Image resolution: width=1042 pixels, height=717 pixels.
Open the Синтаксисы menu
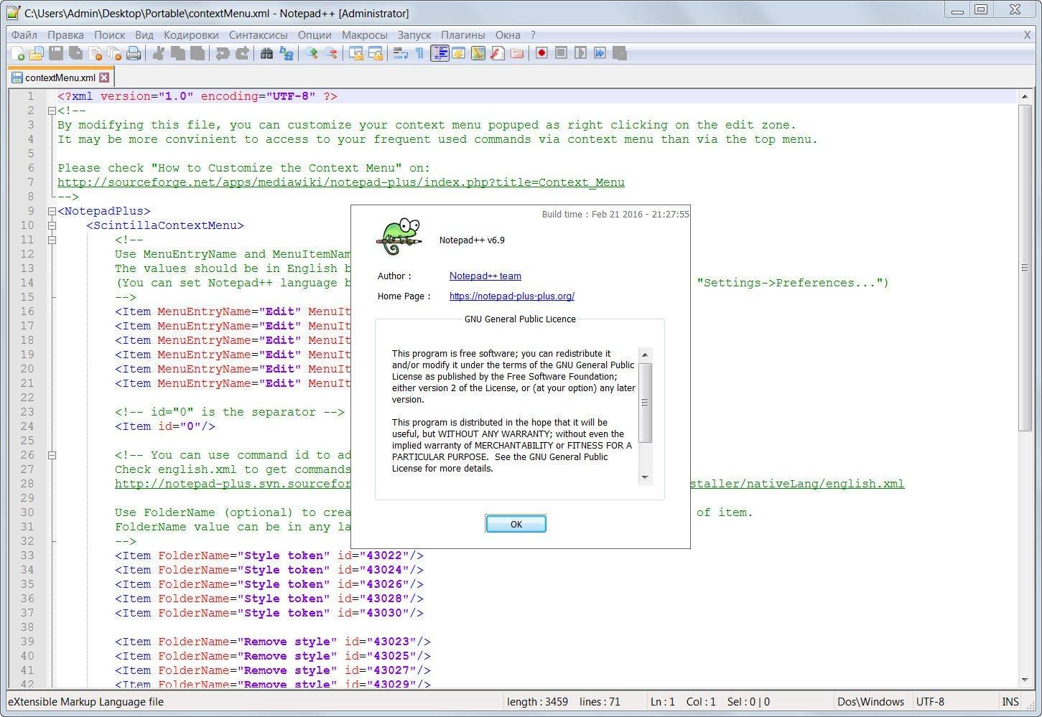[258, 34]
